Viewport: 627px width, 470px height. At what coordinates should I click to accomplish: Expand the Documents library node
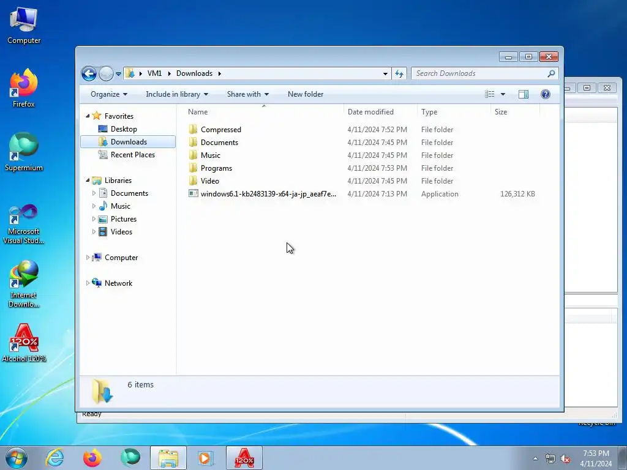(94, 193)
